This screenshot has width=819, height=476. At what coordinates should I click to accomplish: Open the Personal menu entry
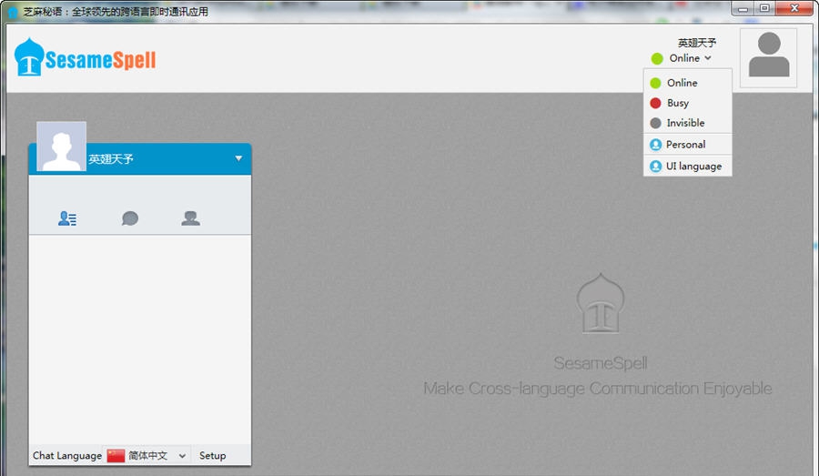[x=687, y=144]
